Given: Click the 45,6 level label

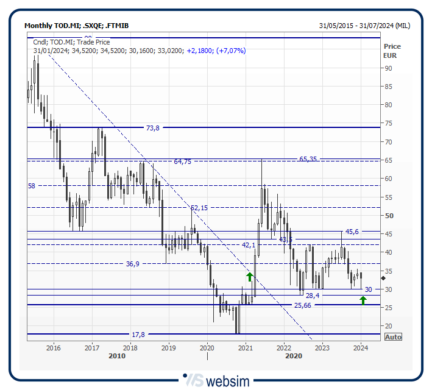Looking at the screenshot, I should click(x=352, y=232).
